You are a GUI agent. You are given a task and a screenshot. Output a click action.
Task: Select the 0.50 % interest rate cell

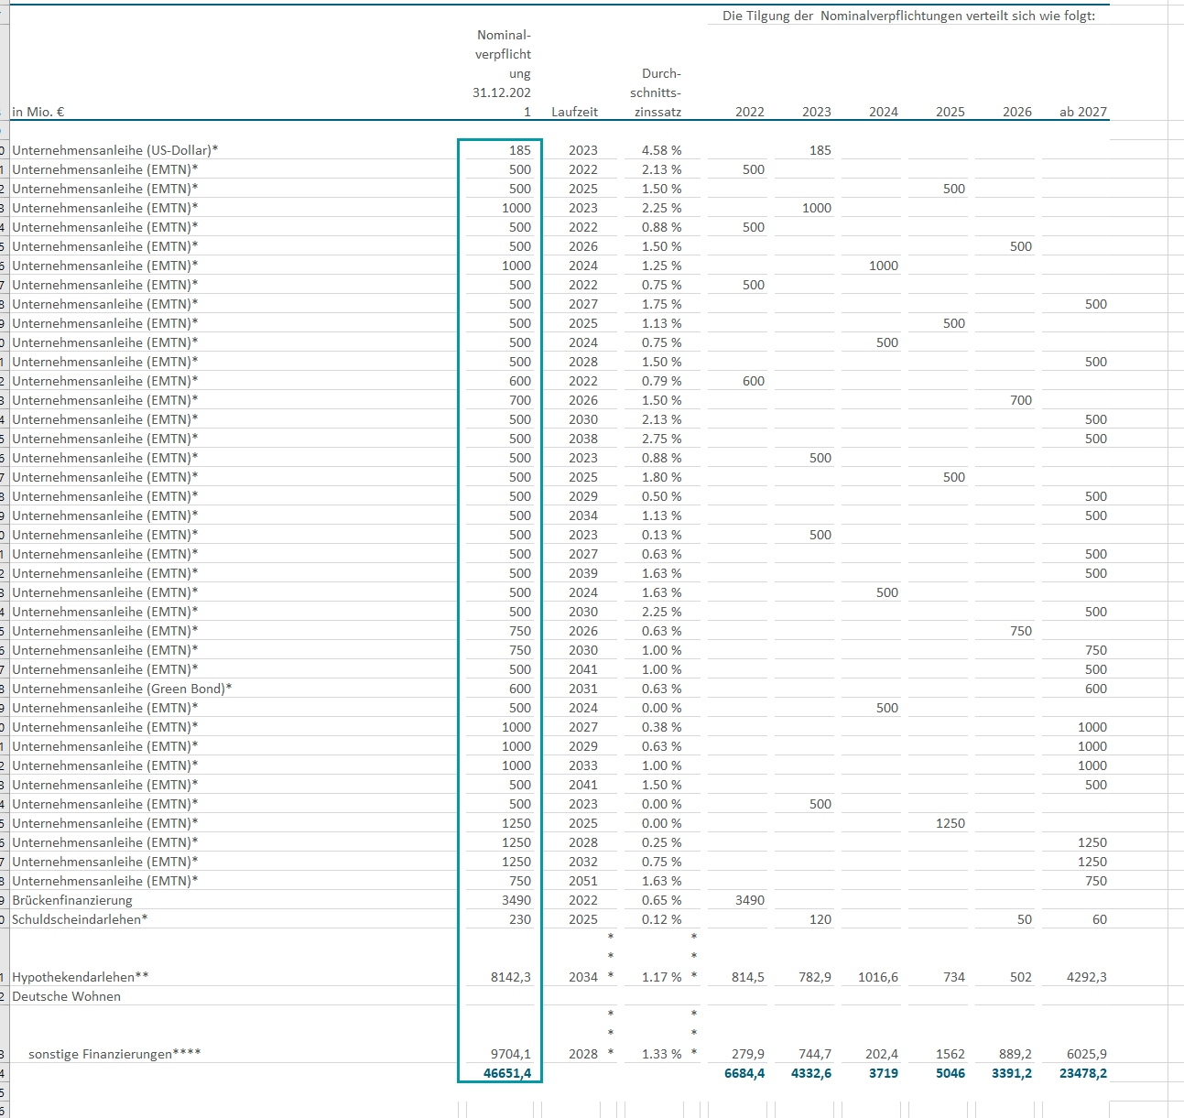pos(661,496)
